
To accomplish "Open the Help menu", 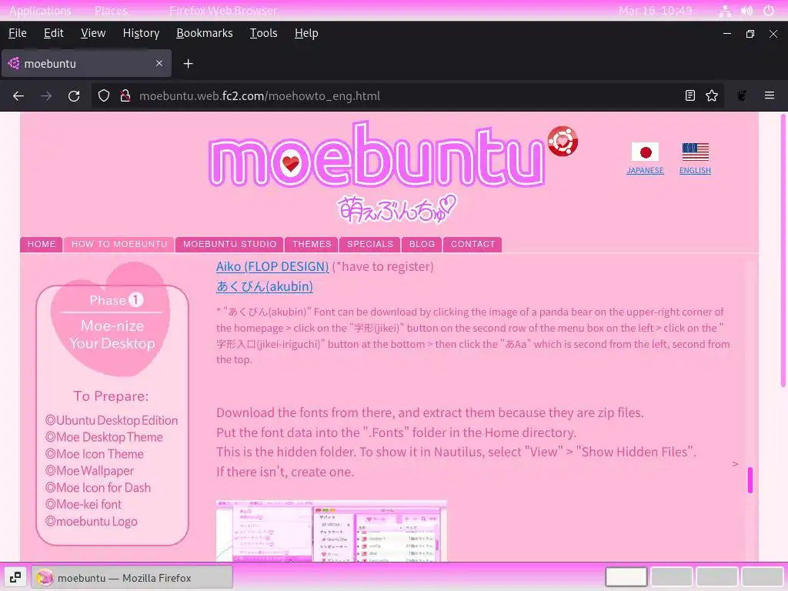I will (x=306, y=33).
